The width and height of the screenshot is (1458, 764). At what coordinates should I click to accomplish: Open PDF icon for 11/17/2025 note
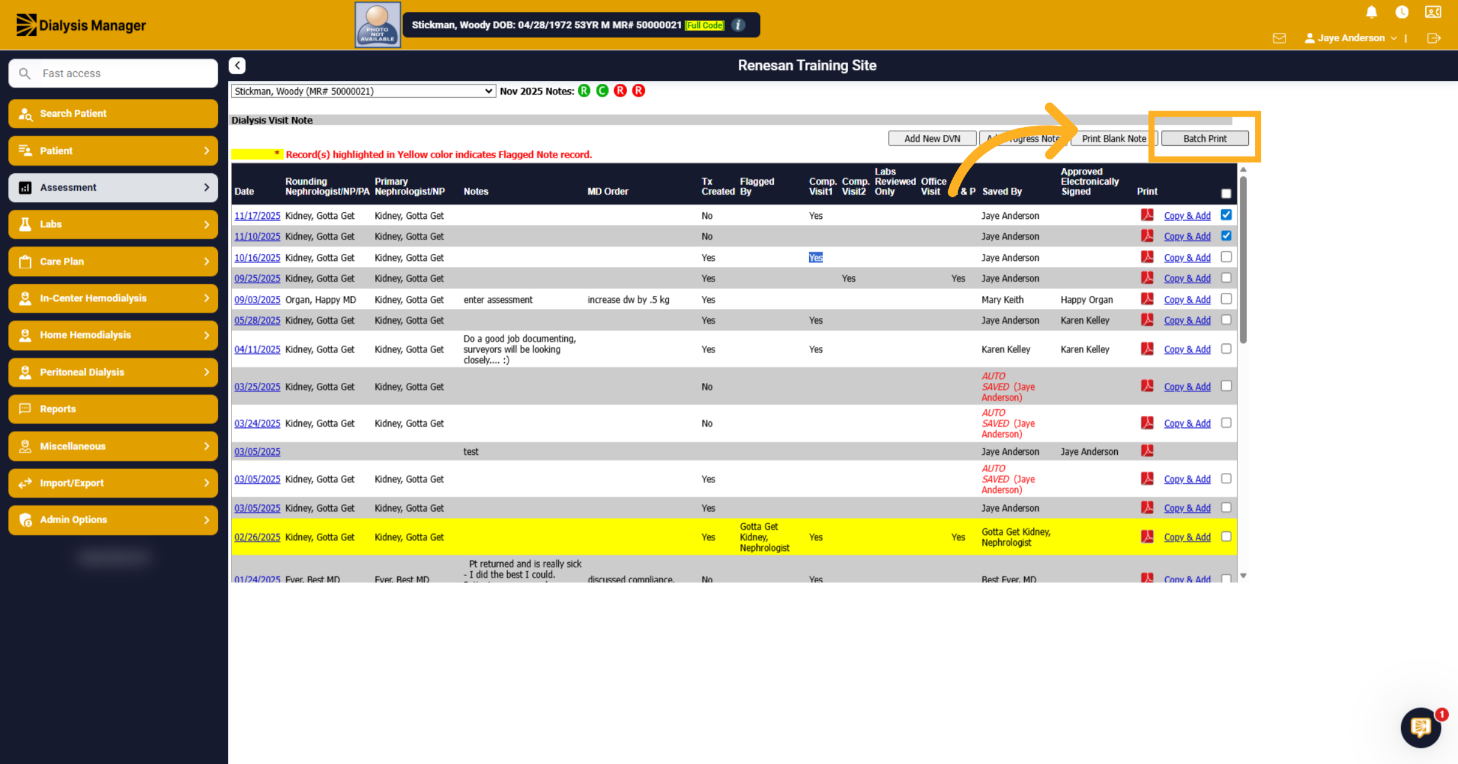[1147, 215]
